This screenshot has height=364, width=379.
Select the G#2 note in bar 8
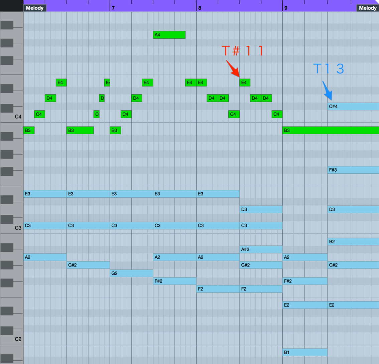261,265
